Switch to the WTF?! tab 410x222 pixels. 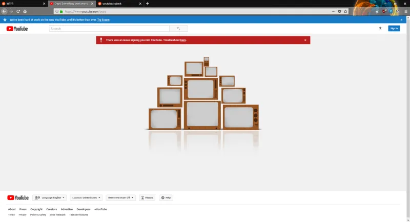[x=20, y=3]
